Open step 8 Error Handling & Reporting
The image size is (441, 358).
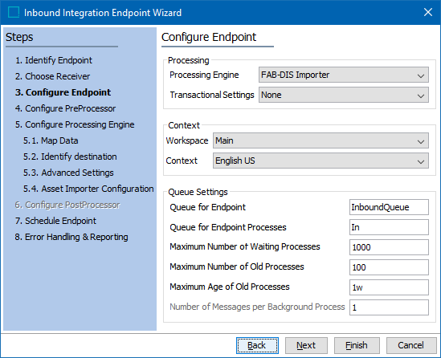pos(71,237)
